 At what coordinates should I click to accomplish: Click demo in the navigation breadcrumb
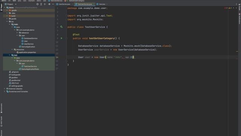click(4, 1)
